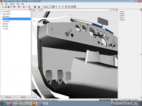Viewport: 142px width, 106px height.
Task: Select the chassis tree label
Action: pyautogui.click(x=7, y=16)
